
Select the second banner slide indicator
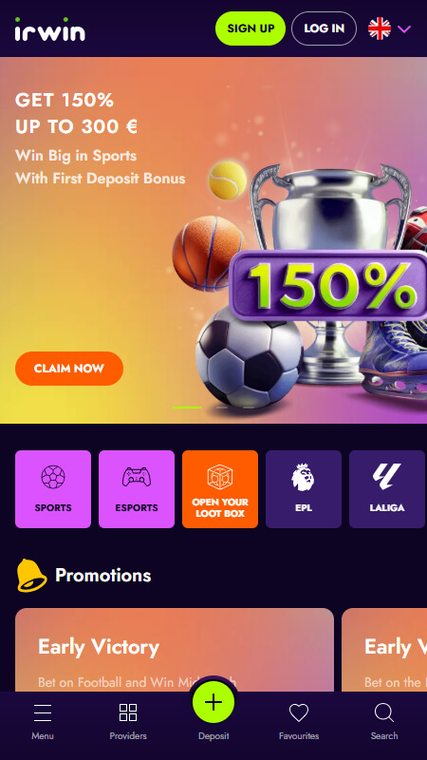(x=222, y=408)
